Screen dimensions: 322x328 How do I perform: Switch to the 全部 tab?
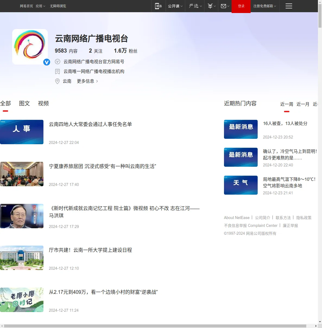pos(5,103)
